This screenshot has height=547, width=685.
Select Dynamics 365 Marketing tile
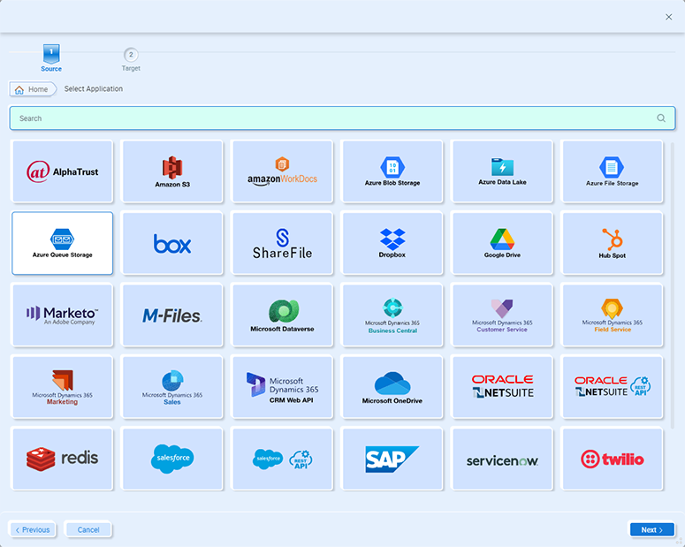(x=63, y=387)
